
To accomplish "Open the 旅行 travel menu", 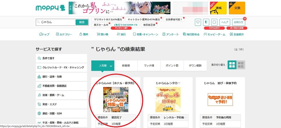I will tap(121, 34).
